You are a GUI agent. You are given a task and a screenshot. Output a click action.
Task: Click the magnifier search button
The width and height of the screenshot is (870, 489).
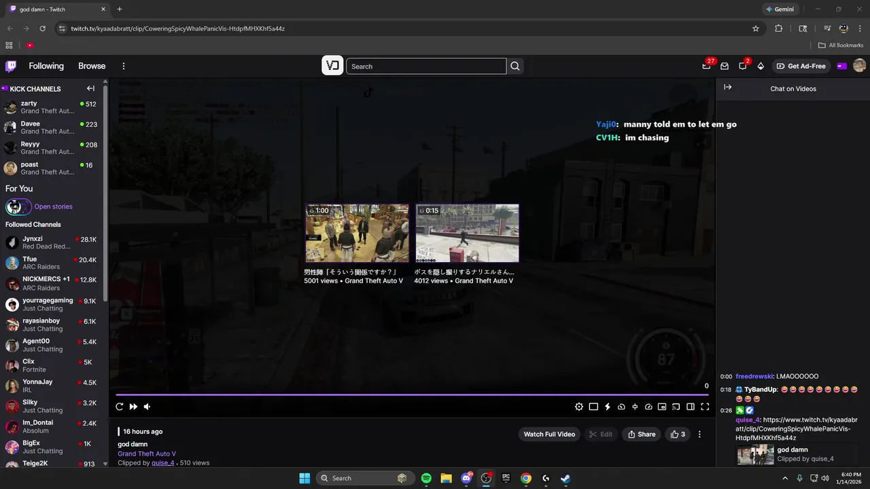[x=515, y=66]
